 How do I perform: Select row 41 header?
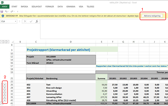(12, 103)
